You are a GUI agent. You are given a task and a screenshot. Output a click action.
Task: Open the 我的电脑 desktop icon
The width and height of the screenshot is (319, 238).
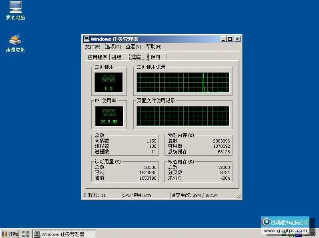pyautogui.click(x=15, y=10)
